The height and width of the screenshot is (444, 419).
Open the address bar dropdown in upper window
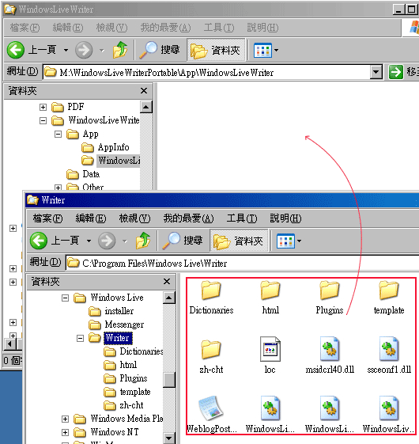click(x=376, y=72)
